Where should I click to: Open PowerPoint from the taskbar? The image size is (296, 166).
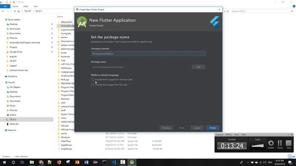click(x=77, y=162)
